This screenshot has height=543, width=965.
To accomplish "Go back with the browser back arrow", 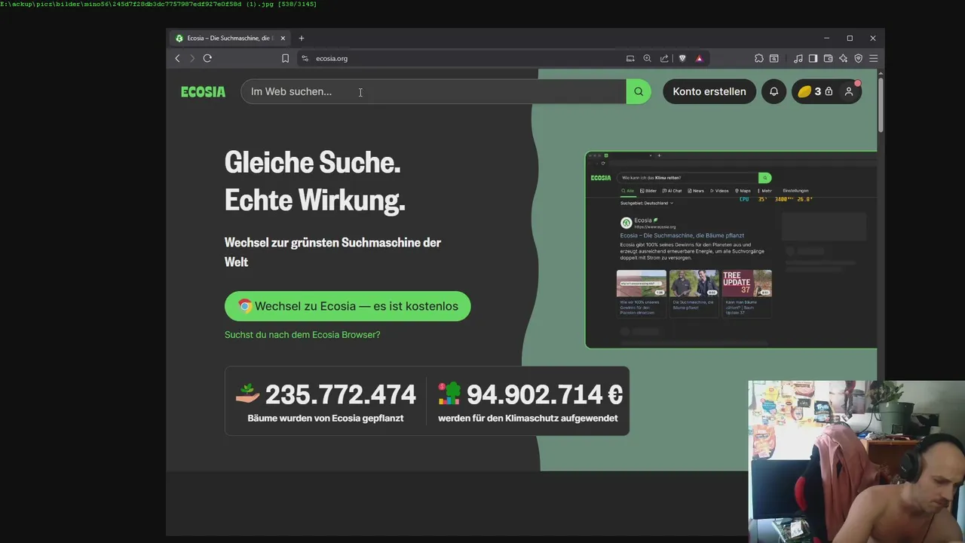I will tap(178, 58).
